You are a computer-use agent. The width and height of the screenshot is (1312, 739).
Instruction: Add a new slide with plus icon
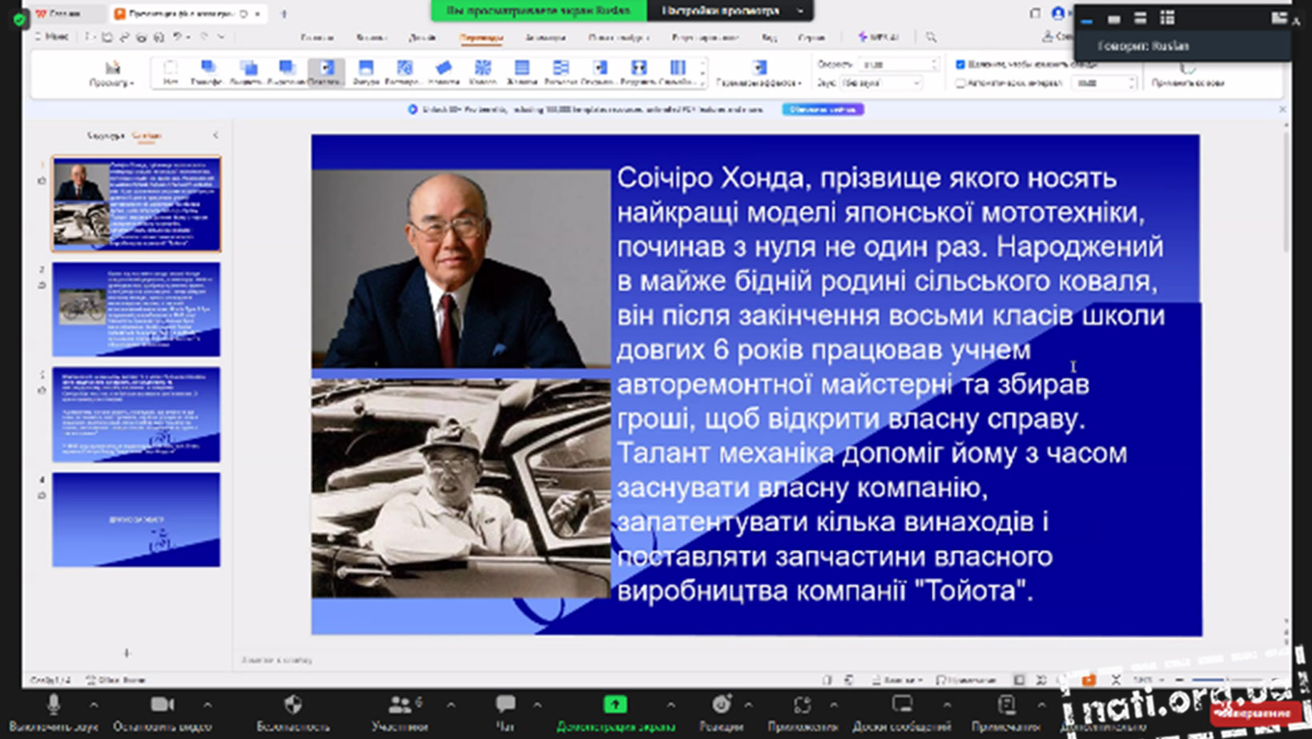point(127,652)
